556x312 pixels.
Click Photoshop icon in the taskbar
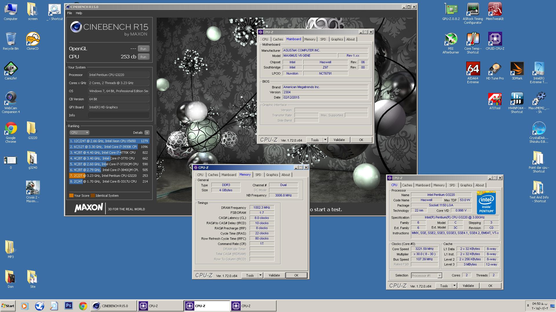[x=69, y=306]
